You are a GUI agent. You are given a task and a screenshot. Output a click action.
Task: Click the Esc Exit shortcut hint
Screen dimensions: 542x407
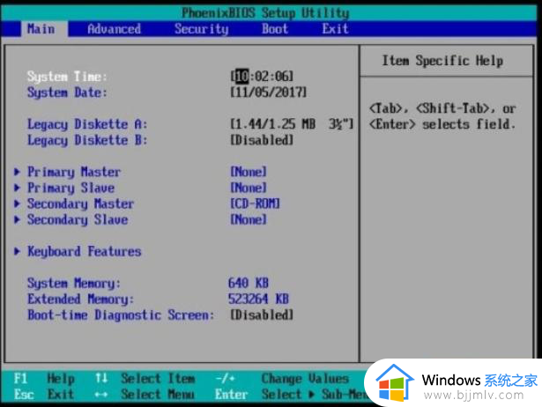pyautogui.click(x=44, y=394)
